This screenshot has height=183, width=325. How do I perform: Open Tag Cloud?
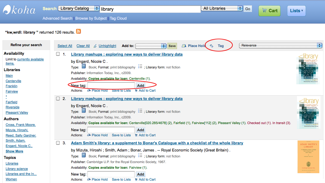[x=118, y=18]
